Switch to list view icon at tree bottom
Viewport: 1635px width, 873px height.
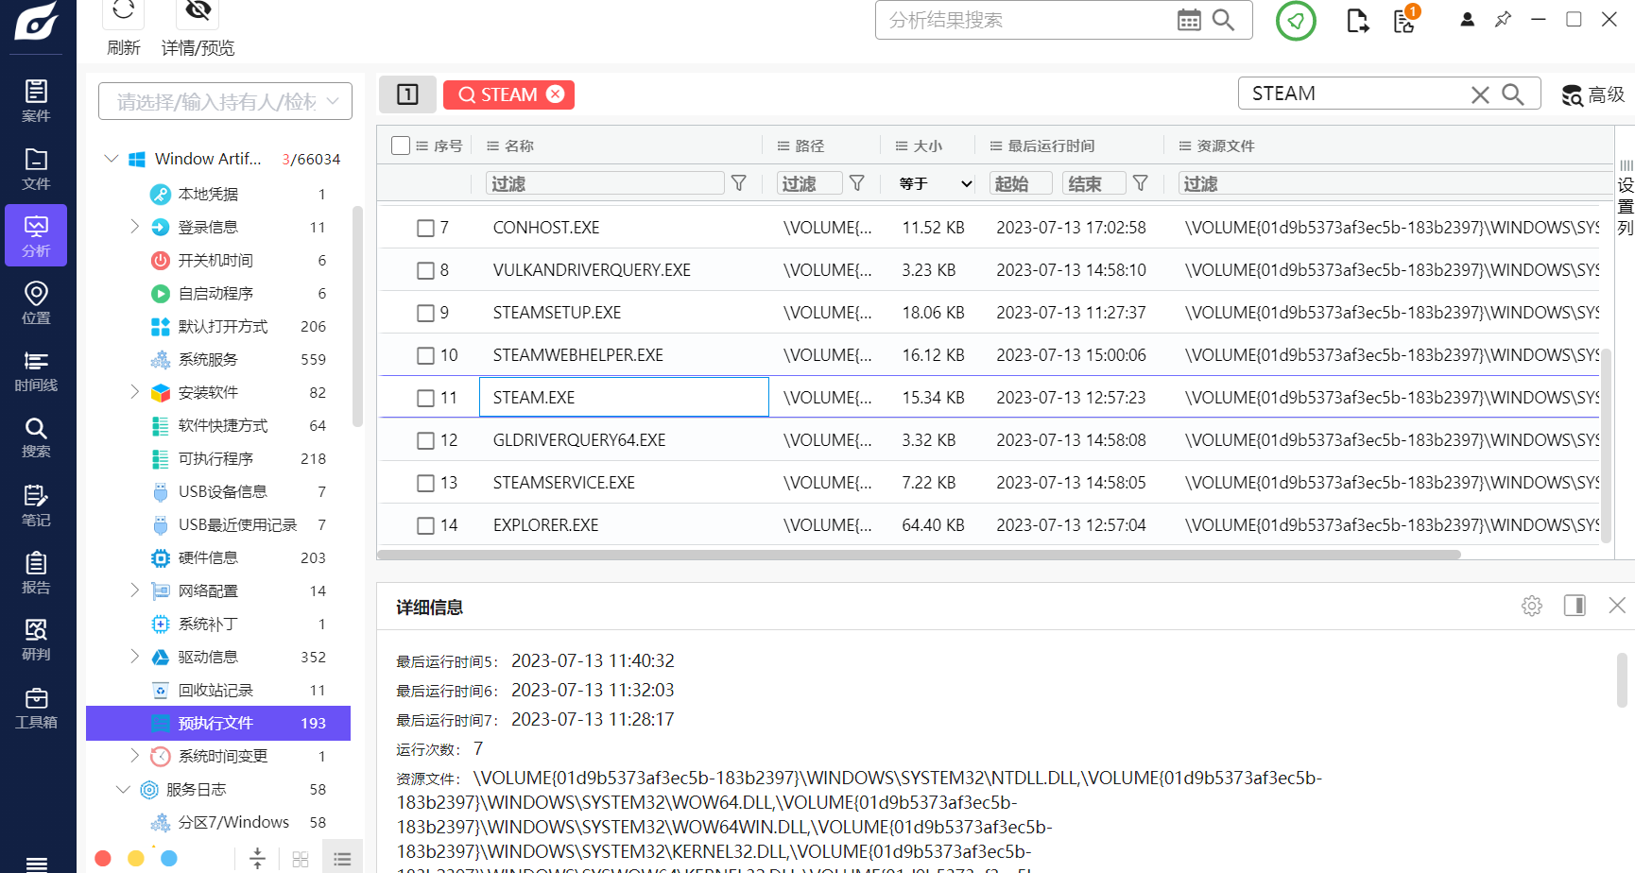click(342, 859)
